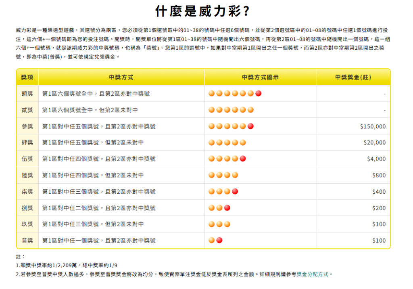Screen dimensions: 413x289
Task: Open the 獎金分配方式 link
Action: pos(315,274)
